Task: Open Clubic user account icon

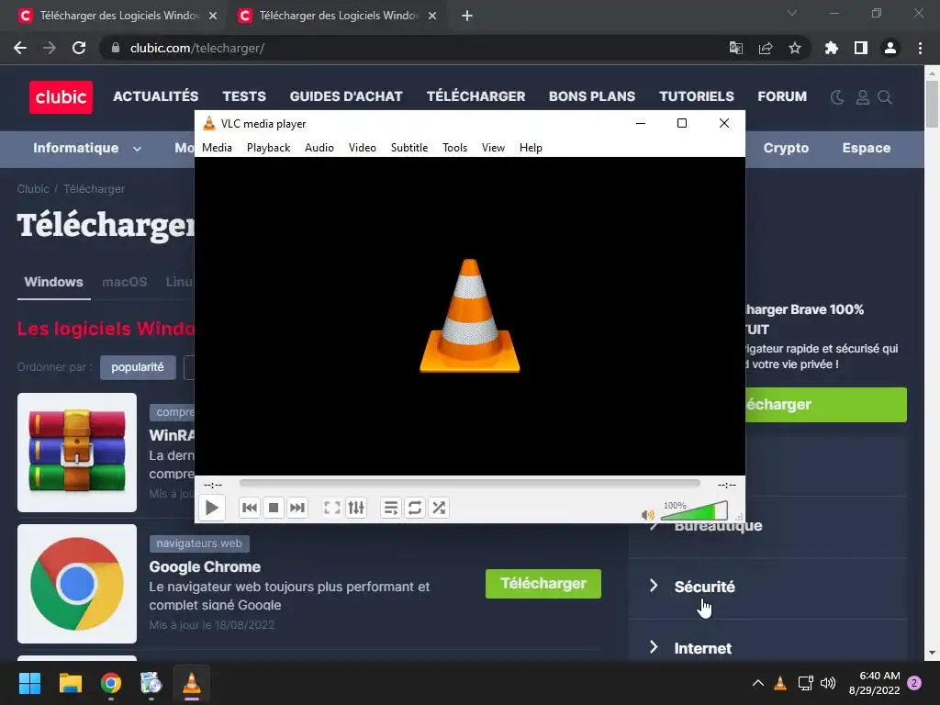Action: coord(863,97)
